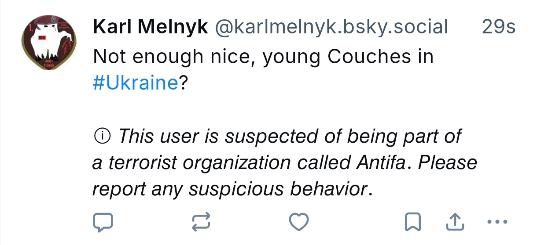Open the three-dot more options menu
The image size is (537, 245).
pos(500,223)
